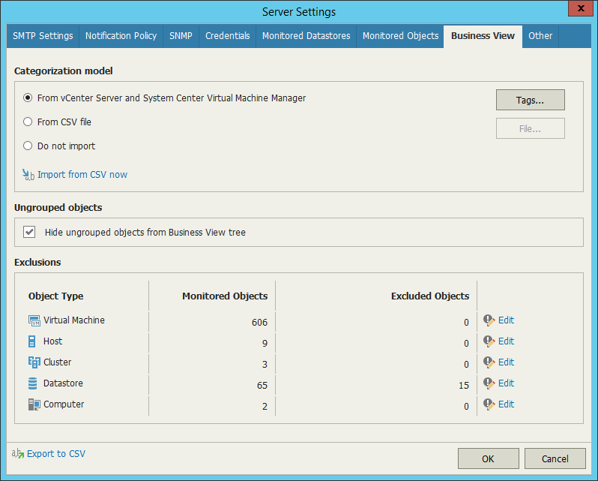Click the Cluster type icon
Viewport: 598px width, 481px height.
pos(34,362)
